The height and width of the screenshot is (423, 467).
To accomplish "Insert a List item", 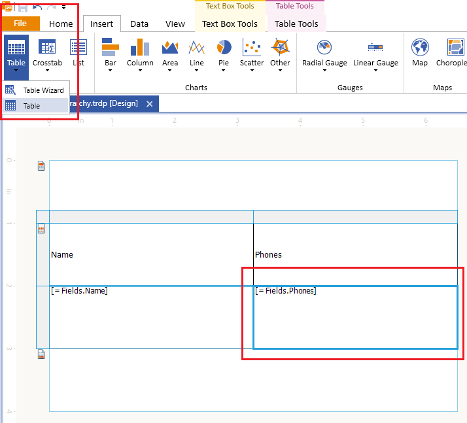I will tap(78, 52).
